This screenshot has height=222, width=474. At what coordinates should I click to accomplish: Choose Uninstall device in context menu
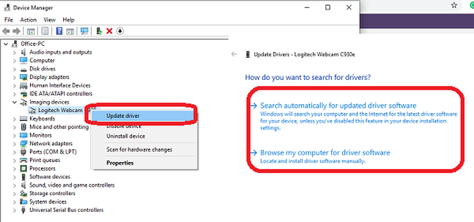point(145,137)
